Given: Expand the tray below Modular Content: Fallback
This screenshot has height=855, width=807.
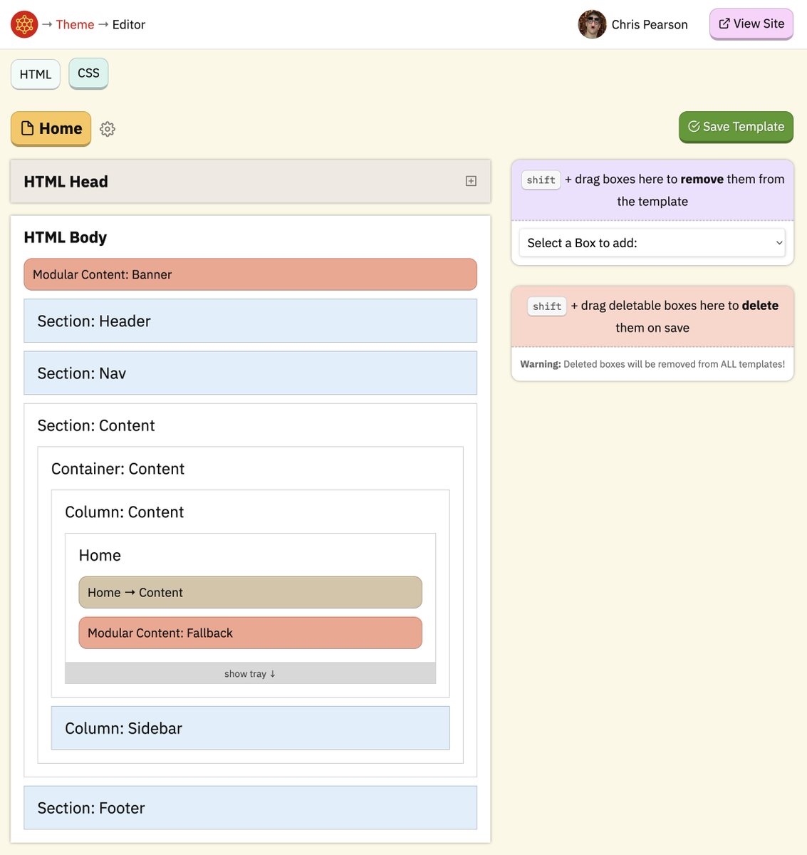Looking at the screenshot, I should [250, 673].
